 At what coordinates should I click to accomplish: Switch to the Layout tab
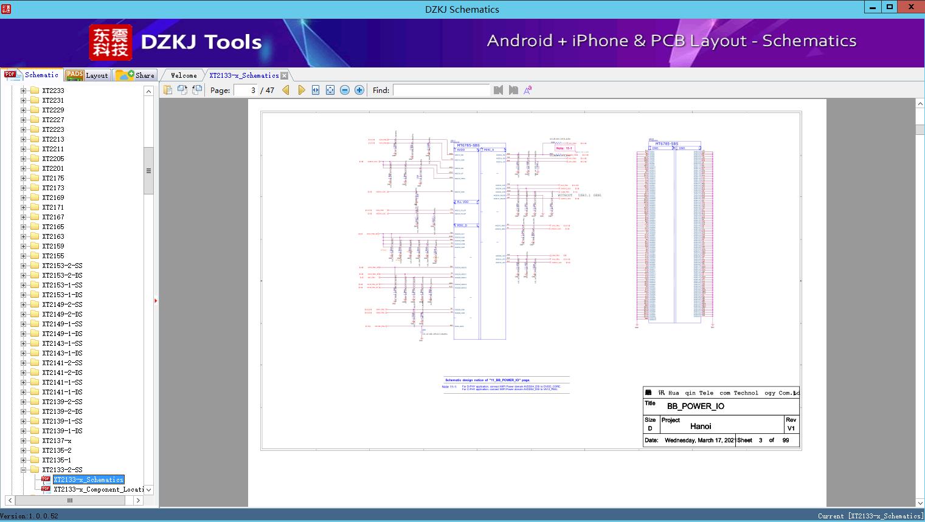tap(96, 75)
